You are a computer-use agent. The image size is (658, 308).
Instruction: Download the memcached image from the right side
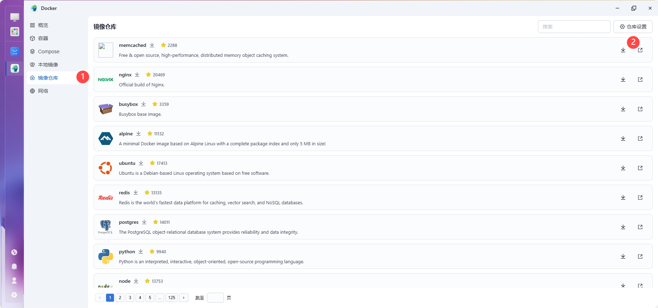(x=623, y=50)
